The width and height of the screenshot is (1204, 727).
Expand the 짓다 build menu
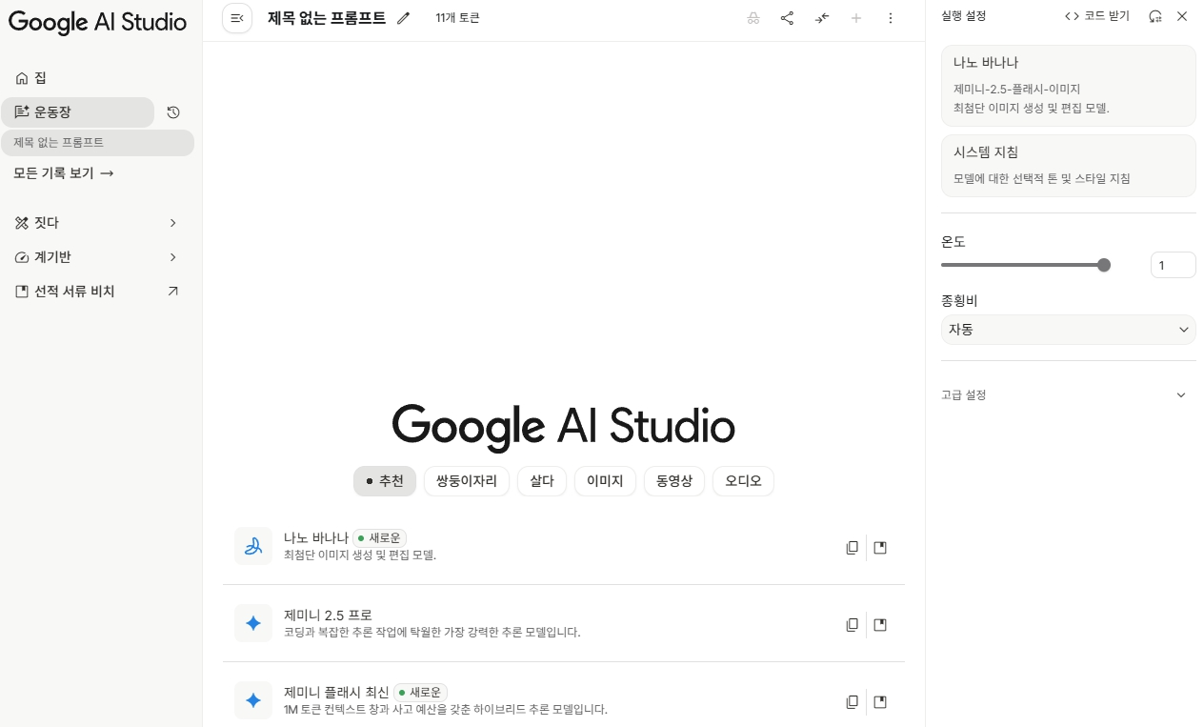tap(95, 223)
